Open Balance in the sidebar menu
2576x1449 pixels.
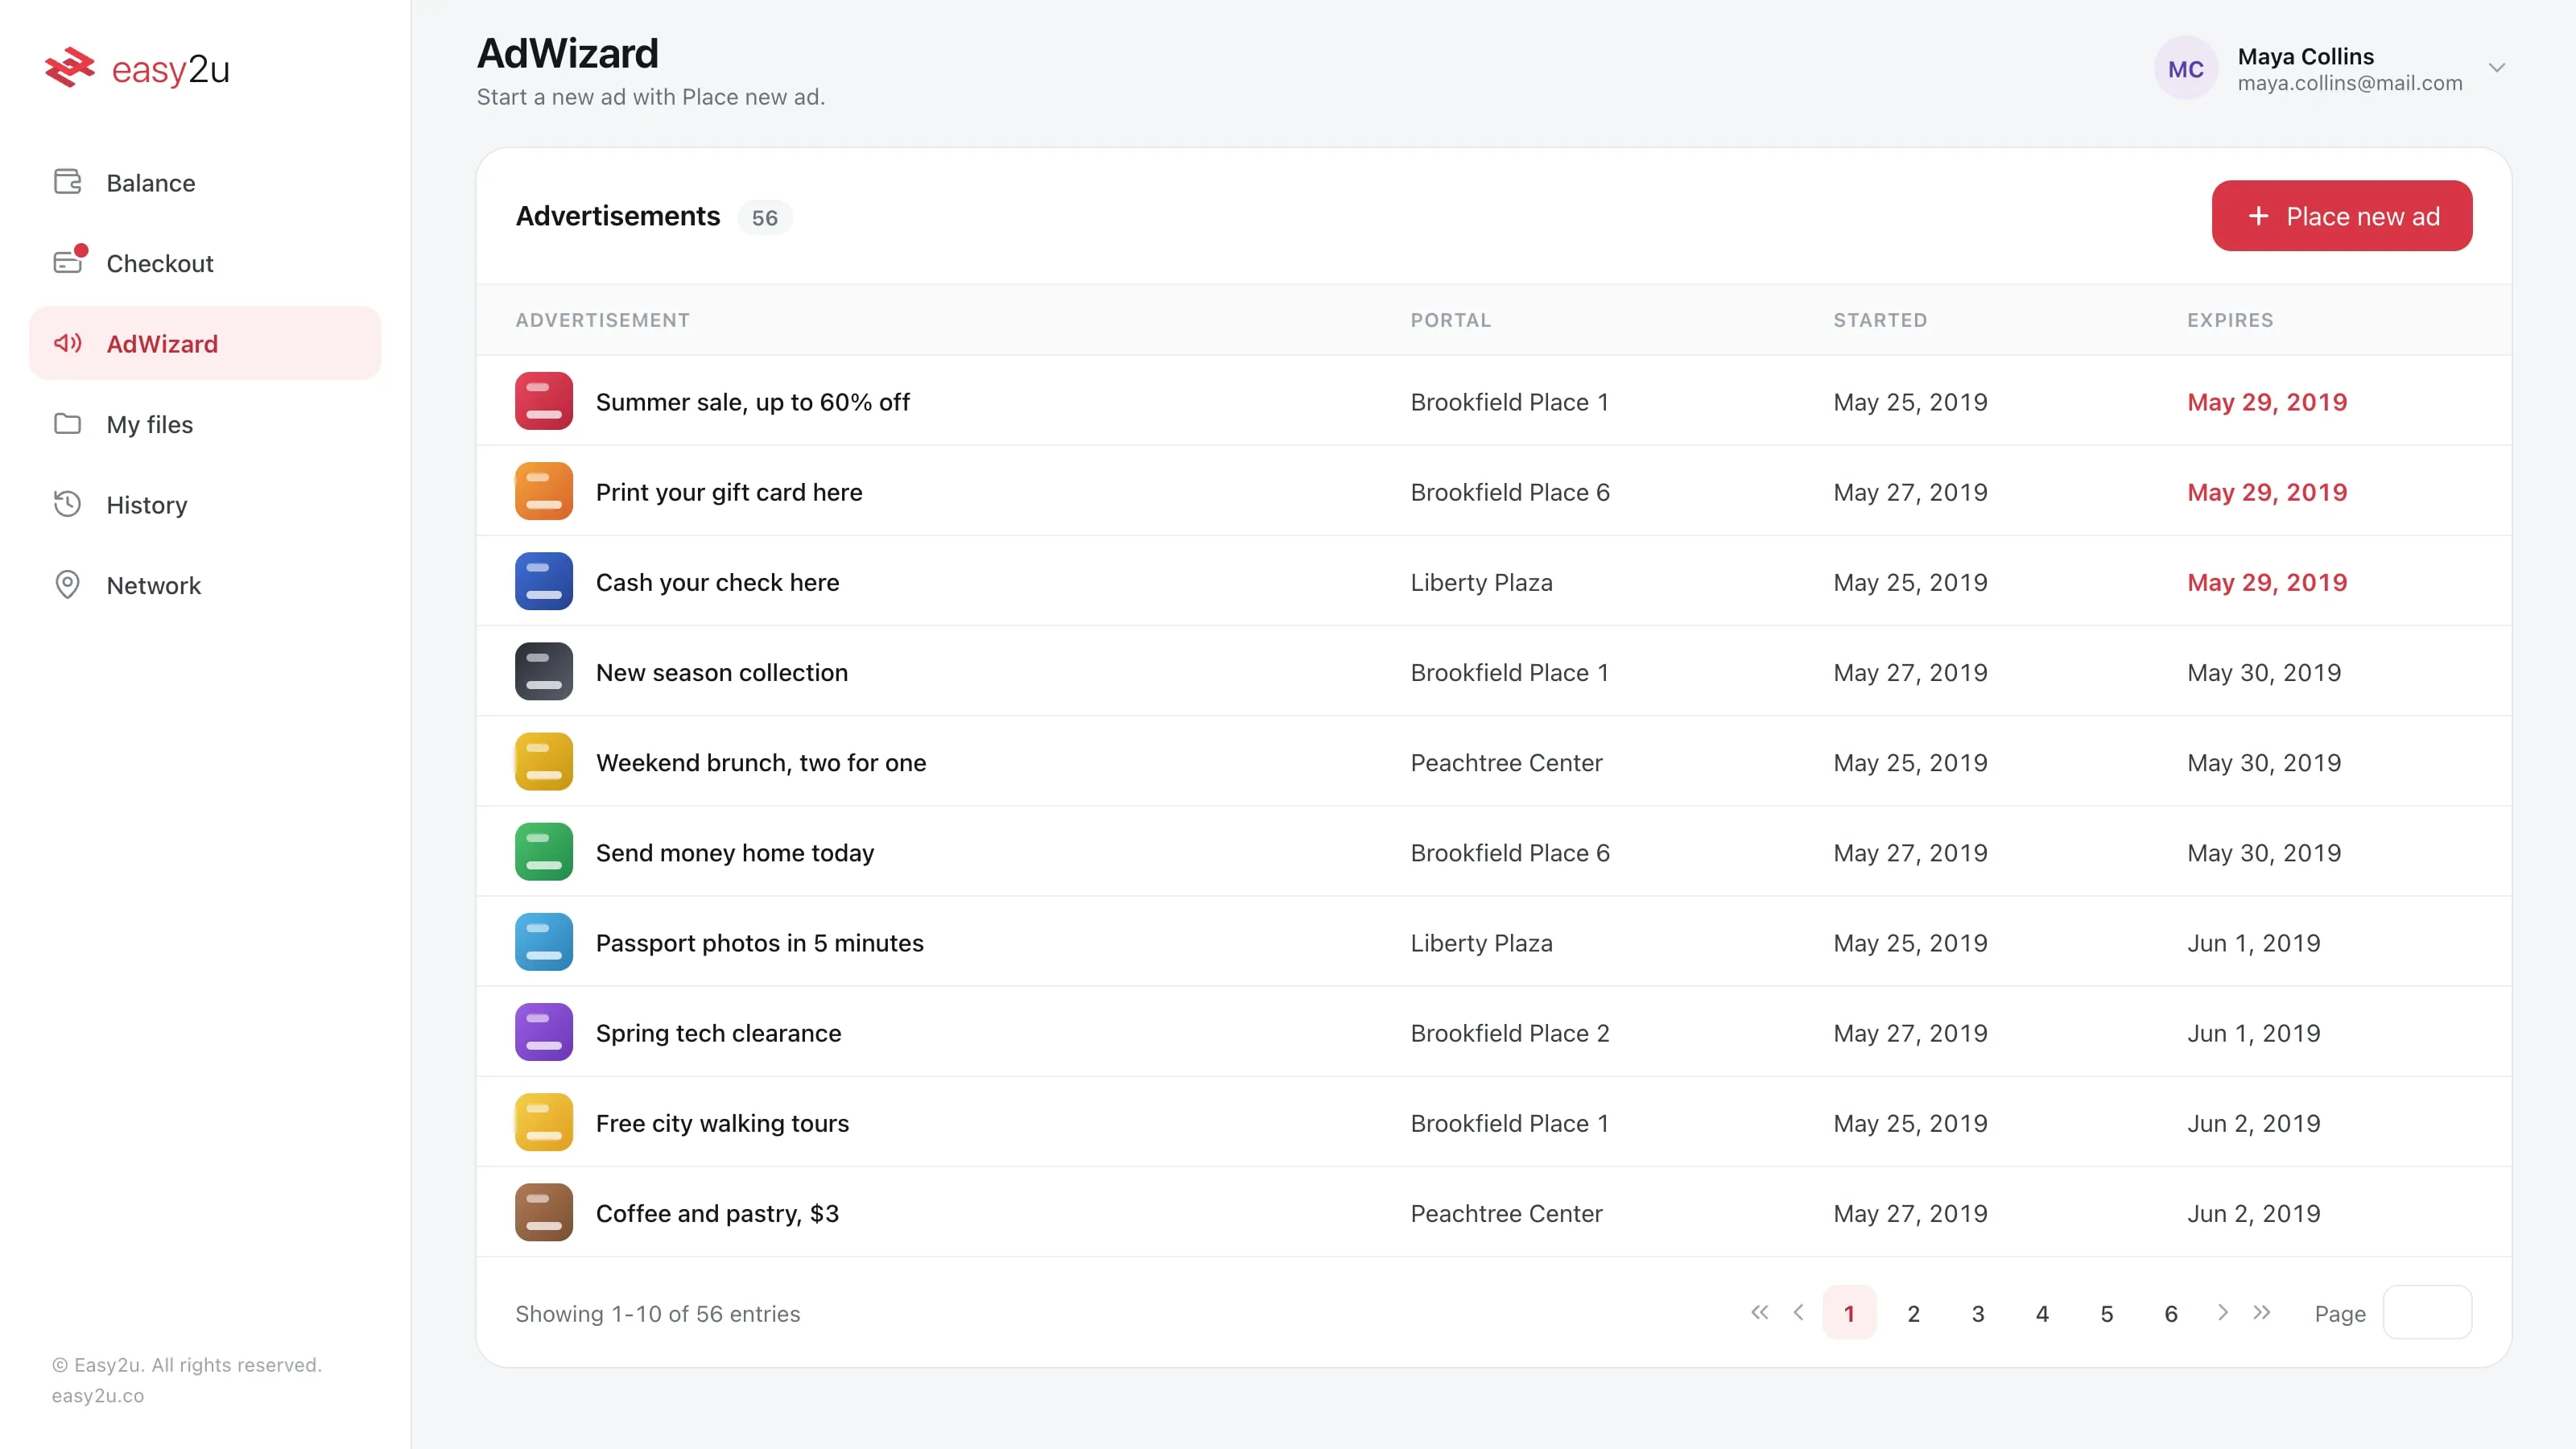pos(205,182)
